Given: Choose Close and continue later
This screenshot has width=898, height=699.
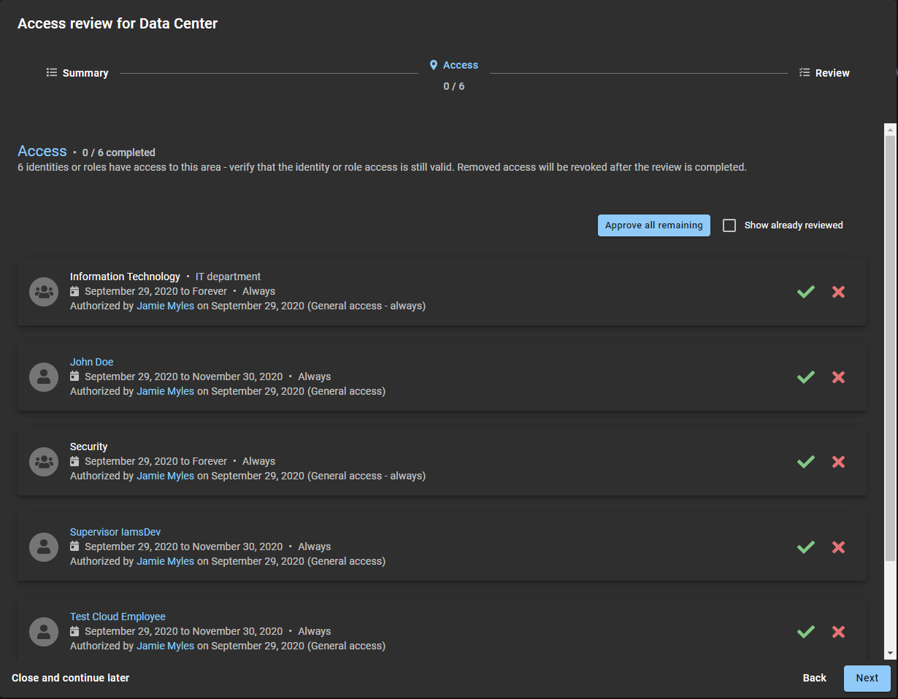Looking at the screenshot, I should (x=71, y=678).
